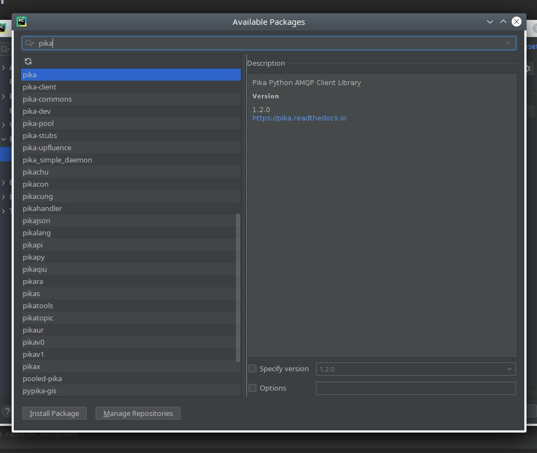Select the pikacon package
The height and width of the screenshot is (453, 537).
131,184
